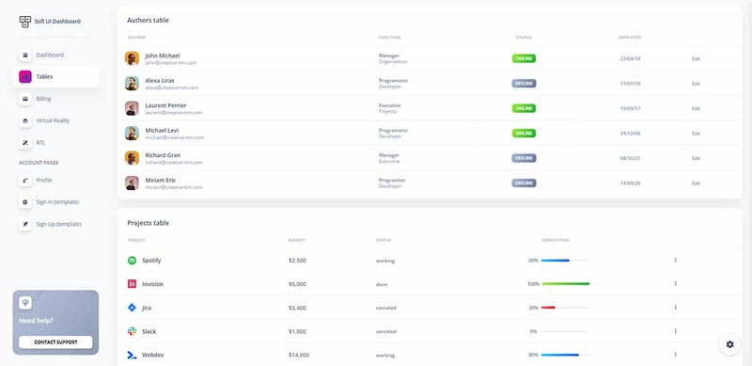Screen dimensions: 752x366
Task: Click the Profile sidebar icon
Action: tap(25, 180)
